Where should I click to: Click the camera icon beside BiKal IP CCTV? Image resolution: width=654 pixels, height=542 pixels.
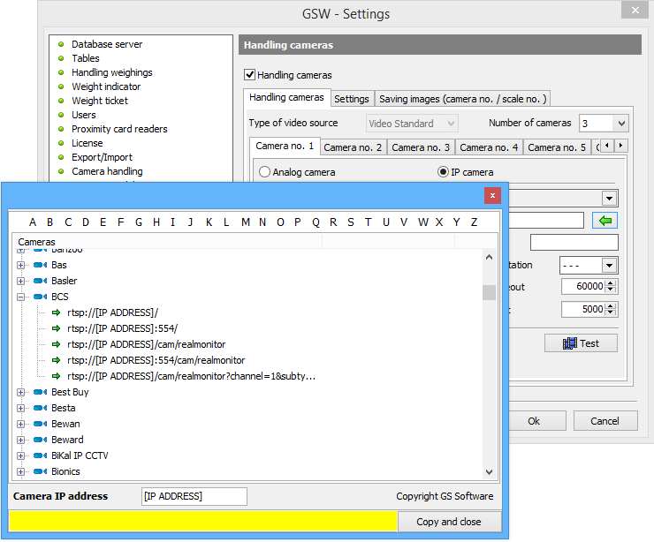pyautogui.click(x=40, y=455)
